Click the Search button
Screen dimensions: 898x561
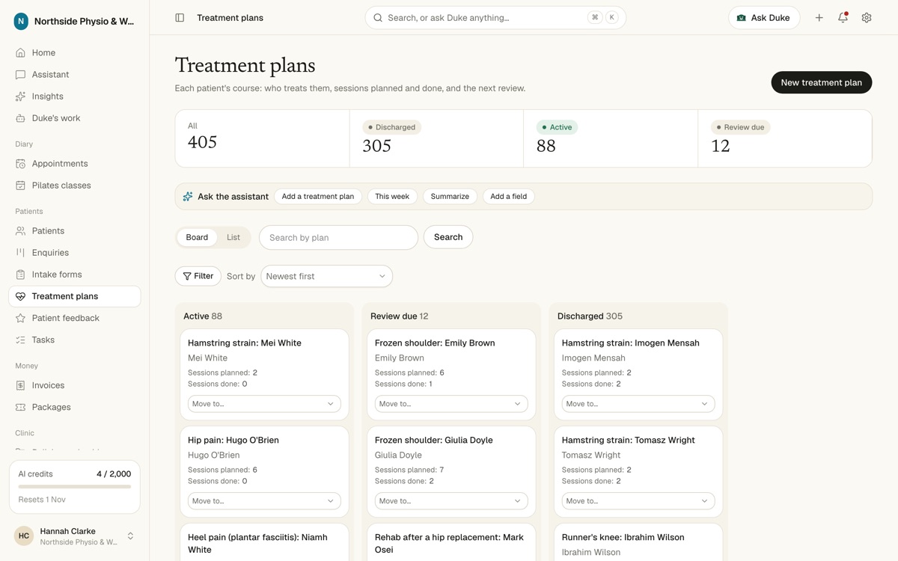click(x=448, y=237)
